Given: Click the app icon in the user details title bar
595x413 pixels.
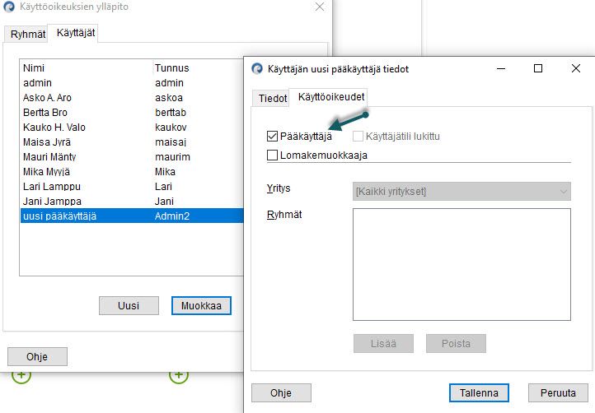Looking at the screenshot, I should (257, 68).
